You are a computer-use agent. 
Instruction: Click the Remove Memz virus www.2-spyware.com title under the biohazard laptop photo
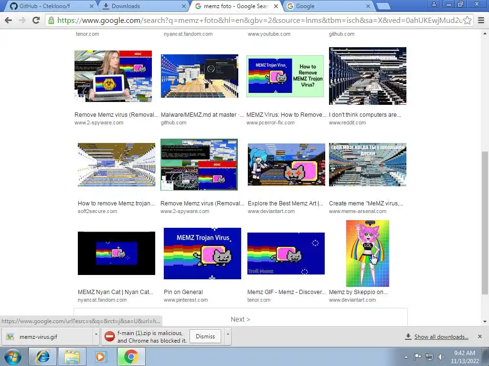117,114
